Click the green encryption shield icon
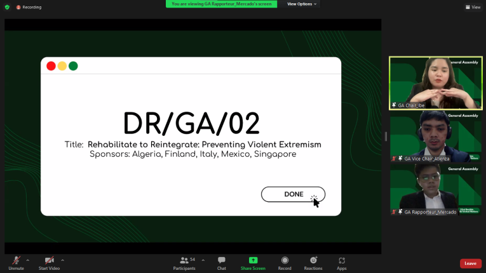The width and height of the screenshot is (486, 273). click(x=7, y=7)
